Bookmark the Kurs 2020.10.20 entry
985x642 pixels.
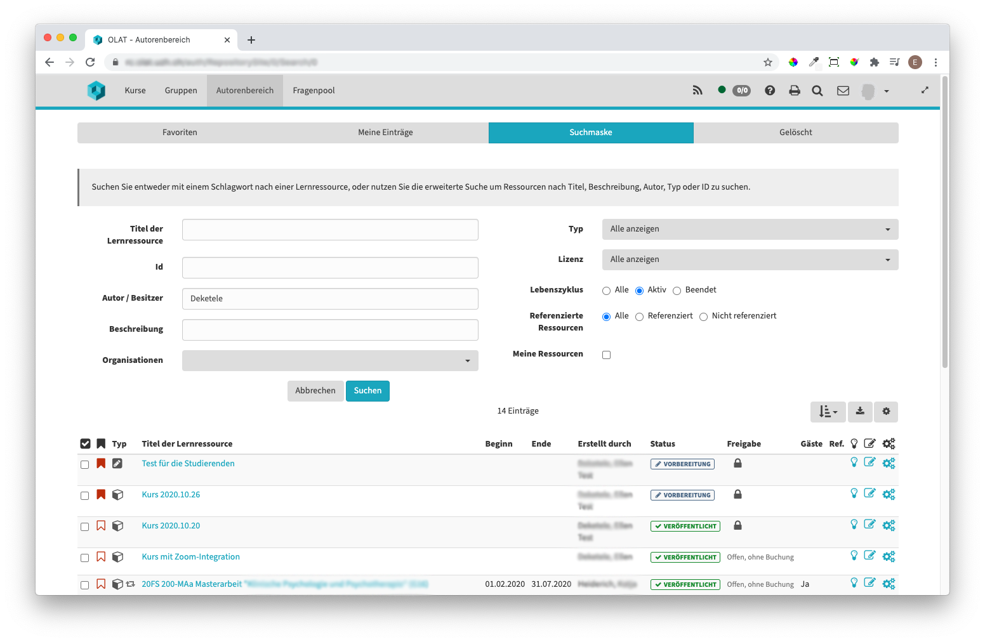click(101, 526)
